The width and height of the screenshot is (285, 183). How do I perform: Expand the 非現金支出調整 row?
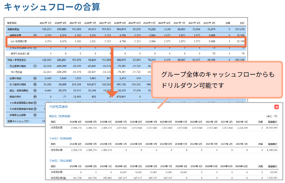pyautogui.click(x=35, y=115)
